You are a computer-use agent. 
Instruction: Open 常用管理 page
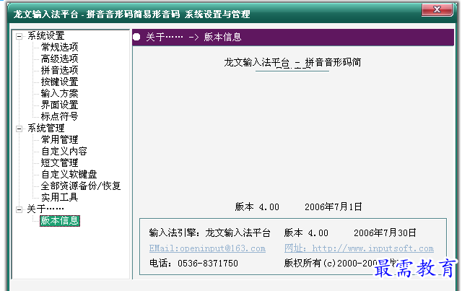59,139
